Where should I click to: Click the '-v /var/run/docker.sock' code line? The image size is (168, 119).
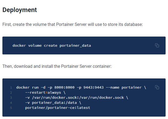click(x=77, y=98)
